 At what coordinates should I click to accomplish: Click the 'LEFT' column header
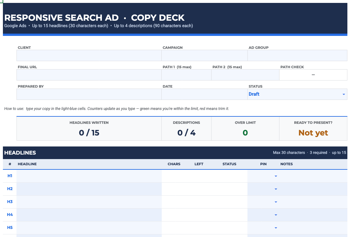[199, 164]
